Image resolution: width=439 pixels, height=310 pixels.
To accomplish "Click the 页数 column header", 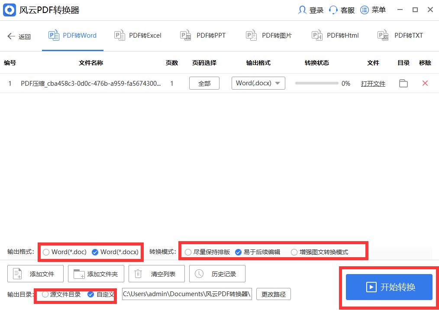I will point(171,63).
